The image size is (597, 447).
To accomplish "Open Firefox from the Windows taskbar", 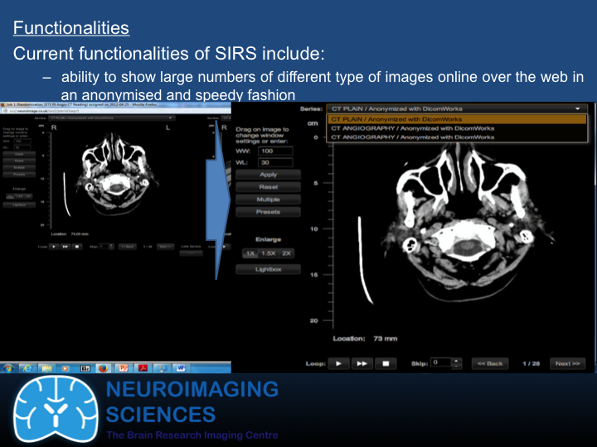I will 103,367.
